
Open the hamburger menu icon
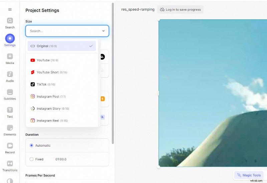coord(10,10)
